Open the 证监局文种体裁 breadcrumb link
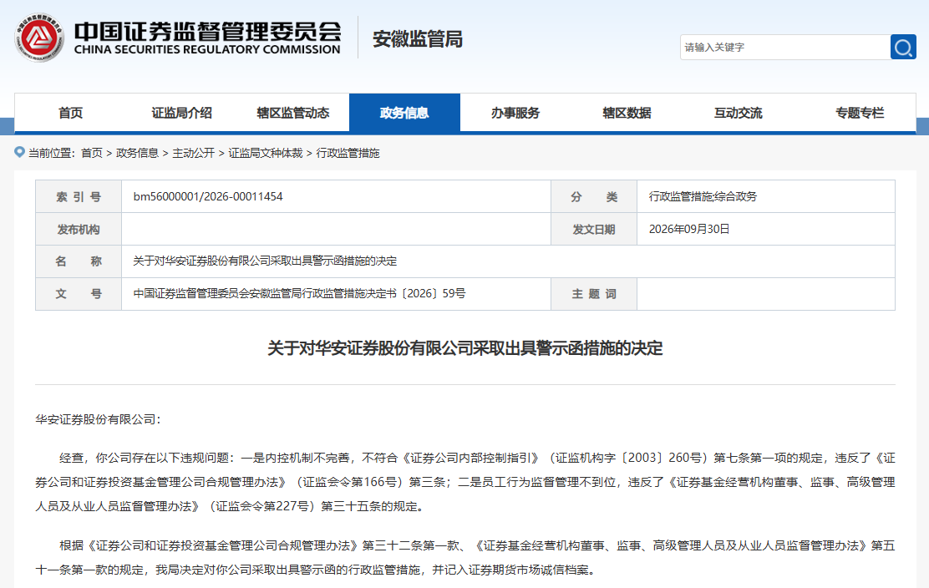The height and width of the screenshot is (588, 929). pyautogui.click(x=266, y=154)
